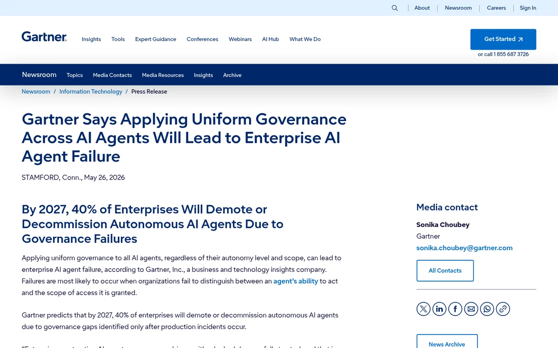Click the "Media contact" heading
This screenshot has height=348, width=558.
[x=447, y=207]
